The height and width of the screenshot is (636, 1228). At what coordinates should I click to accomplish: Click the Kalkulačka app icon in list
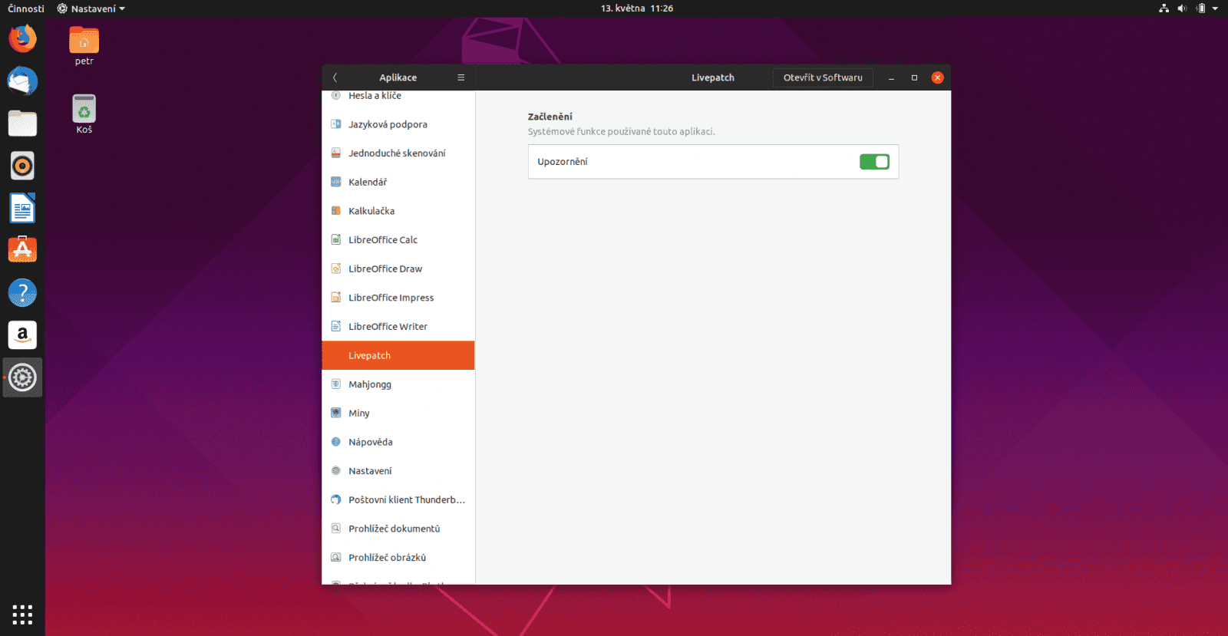[335, 211]
